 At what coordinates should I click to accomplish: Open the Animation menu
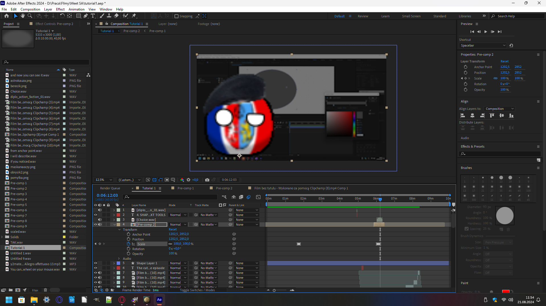point(76,9)
